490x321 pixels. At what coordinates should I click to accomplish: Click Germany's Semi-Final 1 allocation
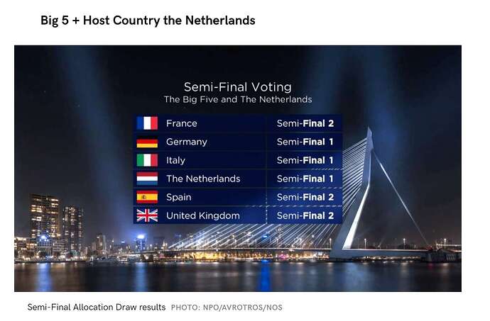tap(305, 142)
